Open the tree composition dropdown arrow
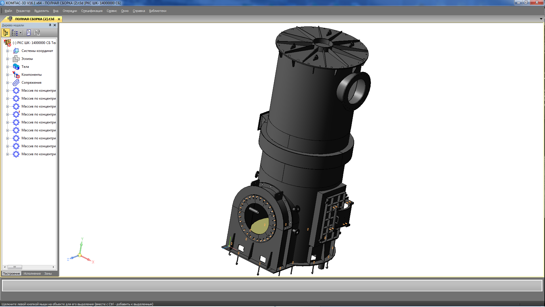This screenshot has width=545, height=307. point(21,33)
